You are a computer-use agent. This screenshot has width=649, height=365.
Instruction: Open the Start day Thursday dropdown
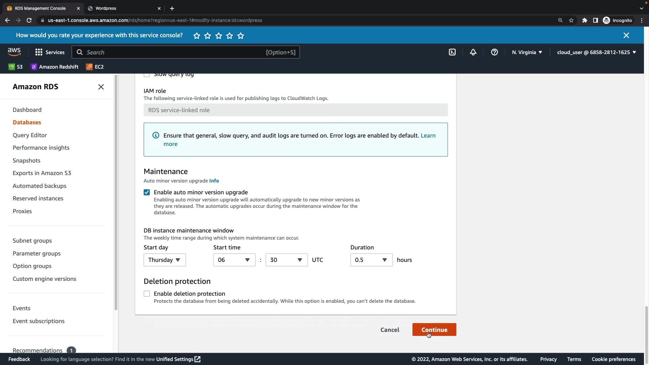[x=165, y=260]
